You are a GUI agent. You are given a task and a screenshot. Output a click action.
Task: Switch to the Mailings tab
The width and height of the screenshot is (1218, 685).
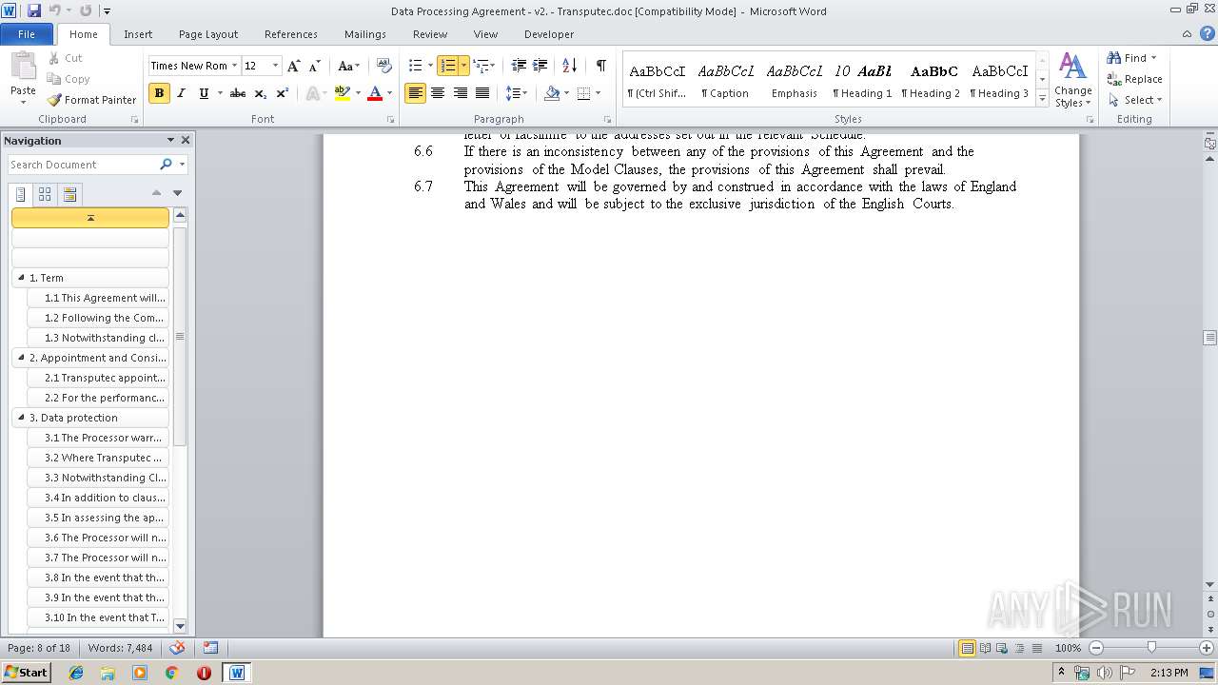365,34
